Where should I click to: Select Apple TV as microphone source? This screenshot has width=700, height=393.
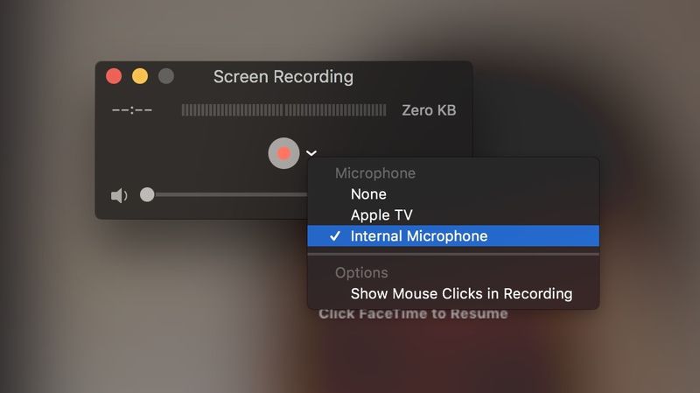tap(453, 214)
